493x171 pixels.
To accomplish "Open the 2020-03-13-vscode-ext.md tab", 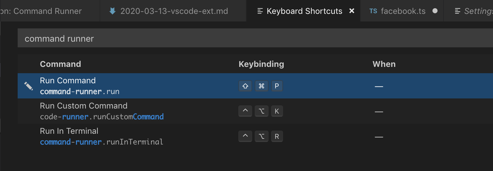I will click(x=174, y=11).
